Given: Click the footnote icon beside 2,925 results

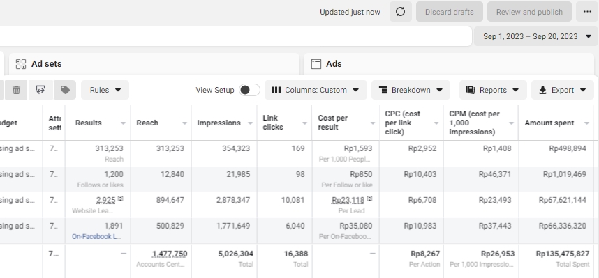Looking at the screenshot, I should click(120, 199).
